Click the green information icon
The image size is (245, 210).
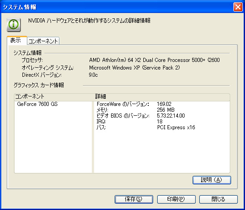14,25
